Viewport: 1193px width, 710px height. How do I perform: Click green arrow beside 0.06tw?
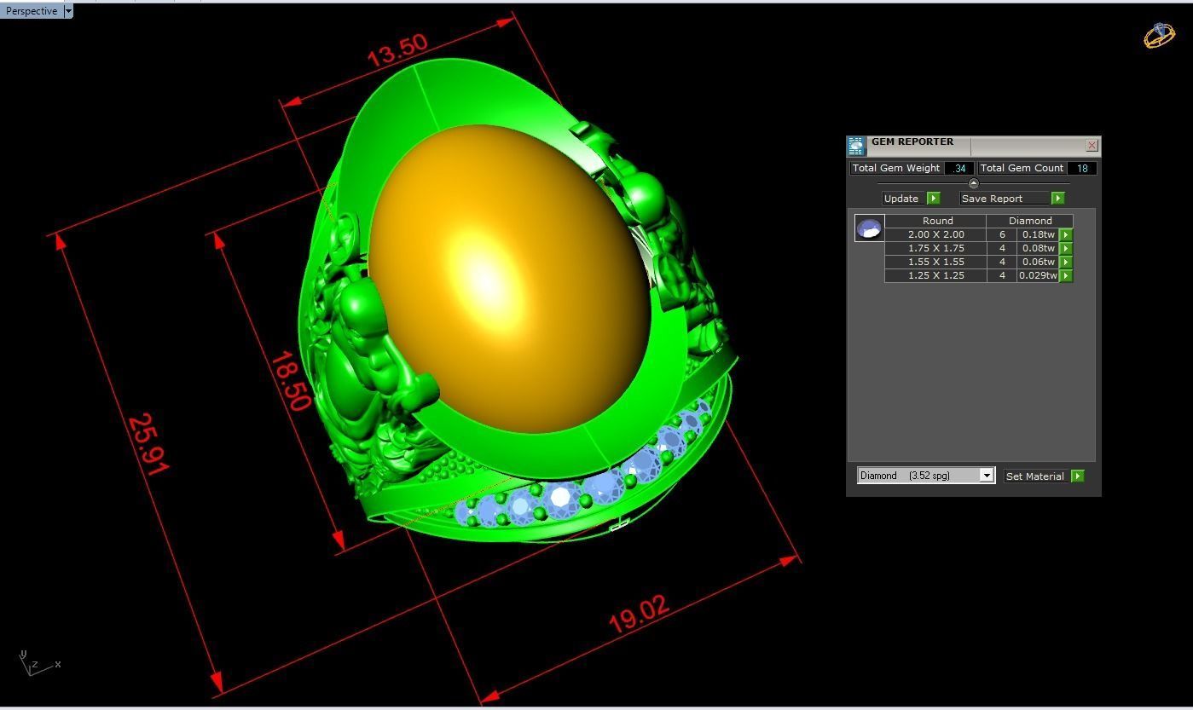coord(1066,262)
